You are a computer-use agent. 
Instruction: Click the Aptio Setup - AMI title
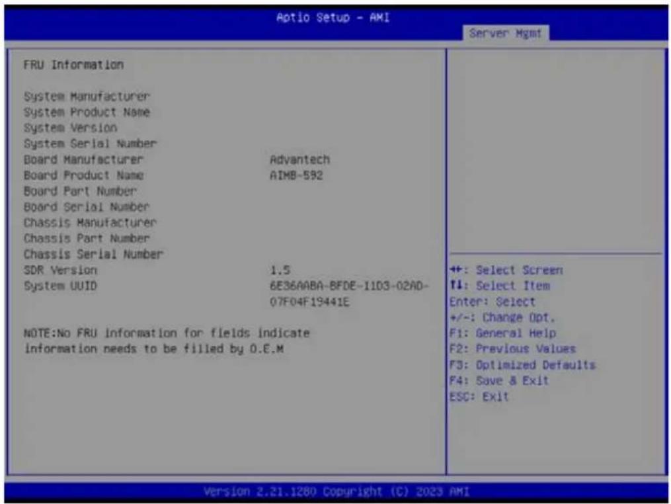pos(333,18)
